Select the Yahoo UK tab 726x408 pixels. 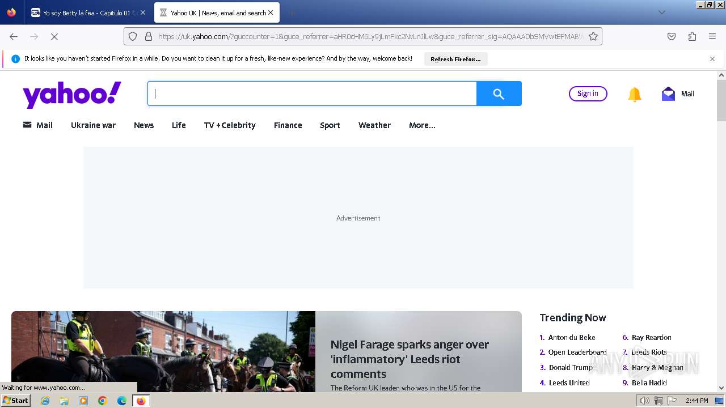(x=217, y=12)
